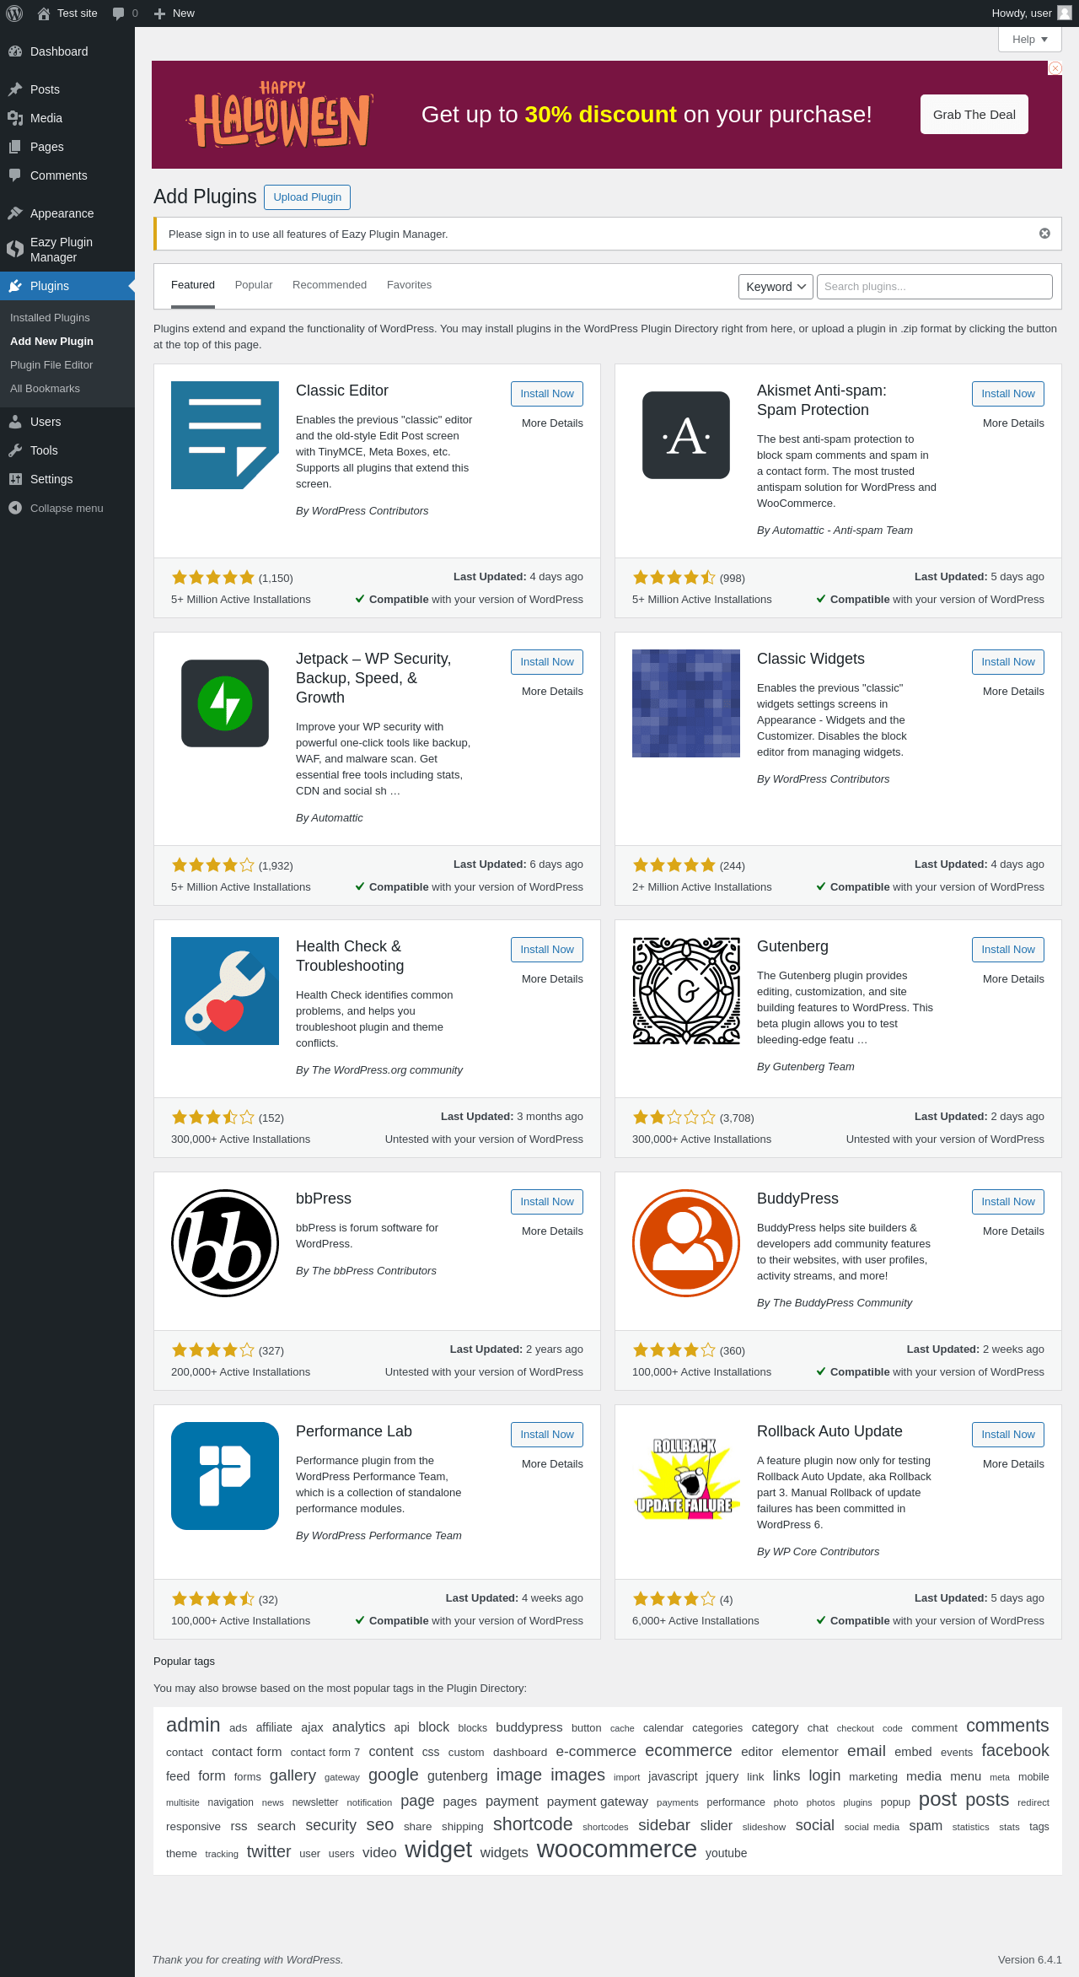Click the Performance Lab plugin icon
Image resolution: width=1079 pixels, height=1977 pixels.
coord(225,1476)
